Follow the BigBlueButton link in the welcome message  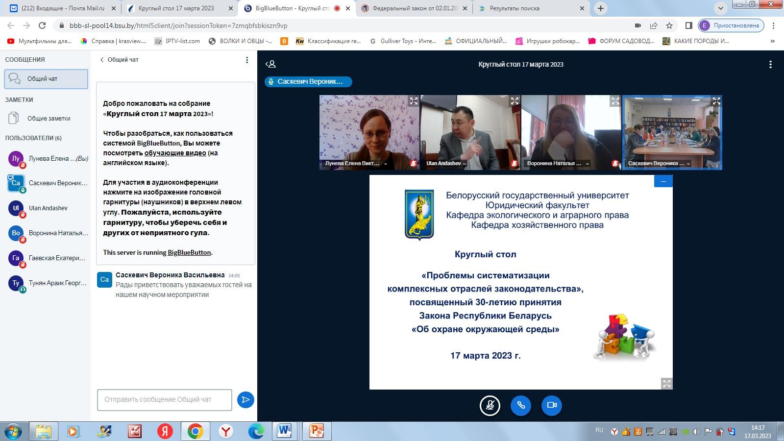click(x=189, y=252)
